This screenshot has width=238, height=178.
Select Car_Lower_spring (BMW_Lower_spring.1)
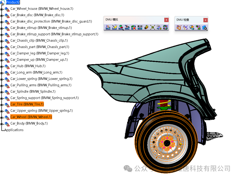tap(41, 79)
